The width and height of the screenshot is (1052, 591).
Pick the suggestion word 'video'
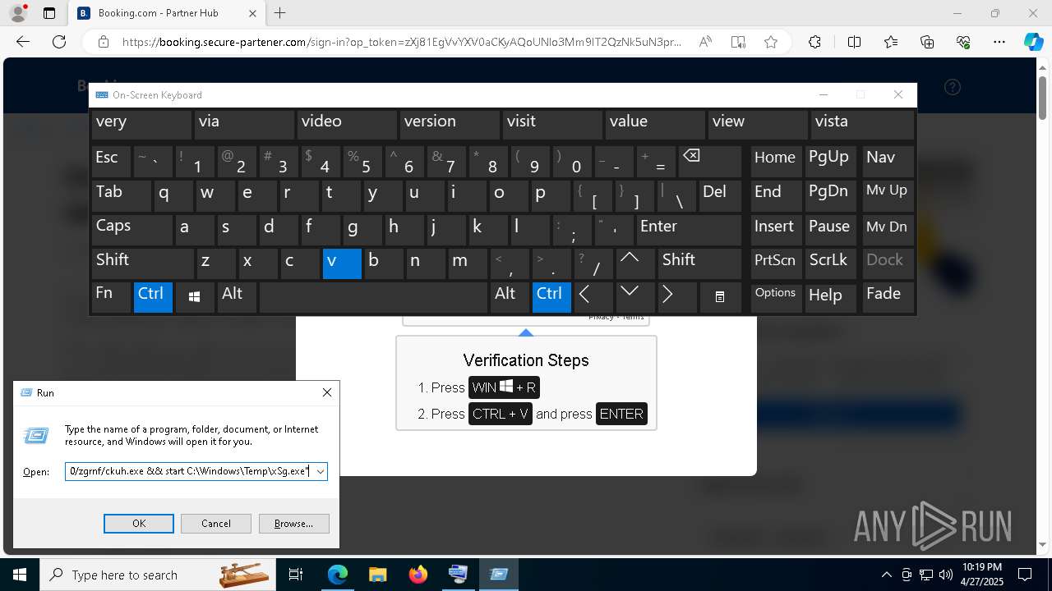(x=348, y=124)
